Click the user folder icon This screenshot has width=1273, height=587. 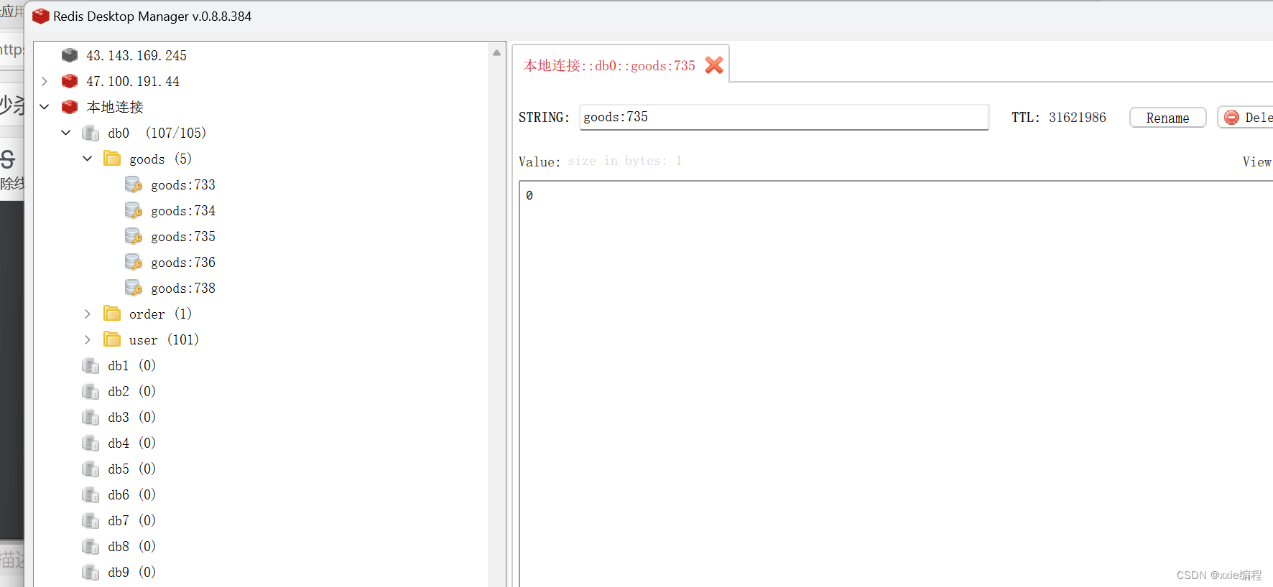[x=112, y=339]
